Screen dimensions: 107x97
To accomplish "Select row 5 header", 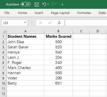I will 3,57.
